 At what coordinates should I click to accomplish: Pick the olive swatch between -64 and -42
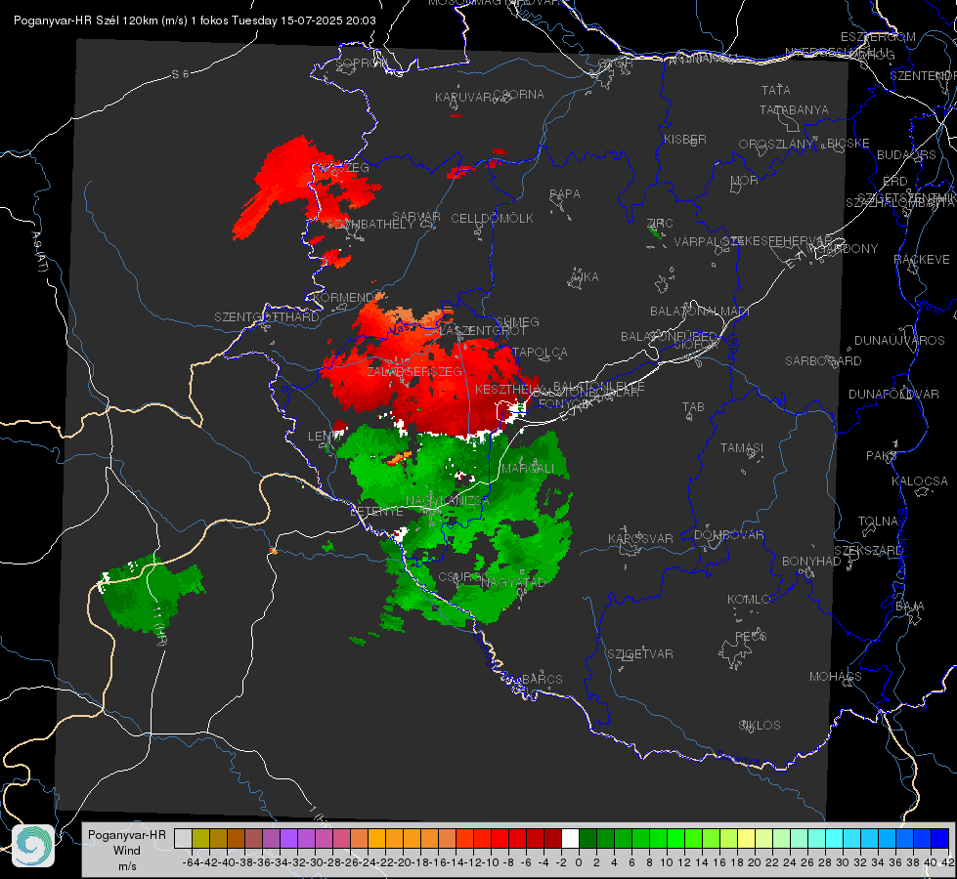click(200, 838)
